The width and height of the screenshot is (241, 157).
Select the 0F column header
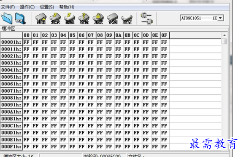point(165,35)
